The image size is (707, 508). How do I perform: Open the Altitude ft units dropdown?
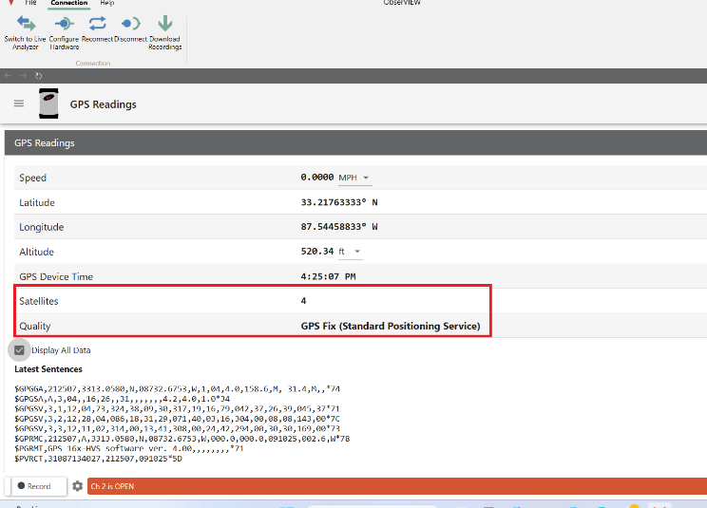[351, 252]
